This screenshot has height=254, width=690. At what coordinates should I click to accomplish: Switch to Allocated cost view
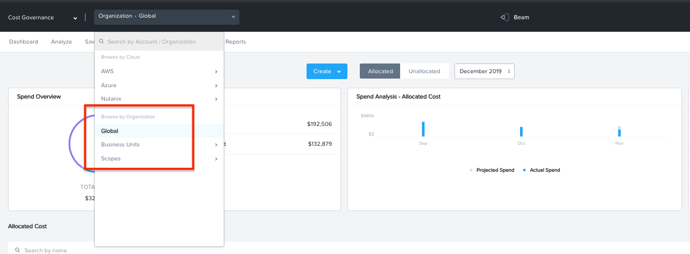(381, 71)
